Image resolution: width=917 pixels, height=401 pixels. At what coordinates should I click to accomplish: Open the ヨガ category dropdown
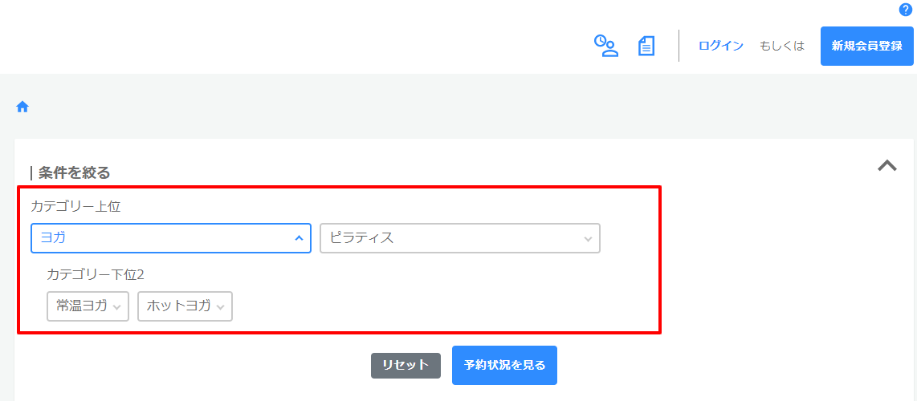[170, 238]
